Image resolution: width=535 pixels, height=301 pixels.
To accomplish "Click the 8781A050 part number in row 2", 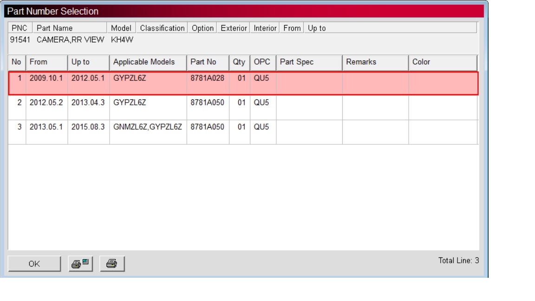I will pyautogui.click(x=207, y=103).
